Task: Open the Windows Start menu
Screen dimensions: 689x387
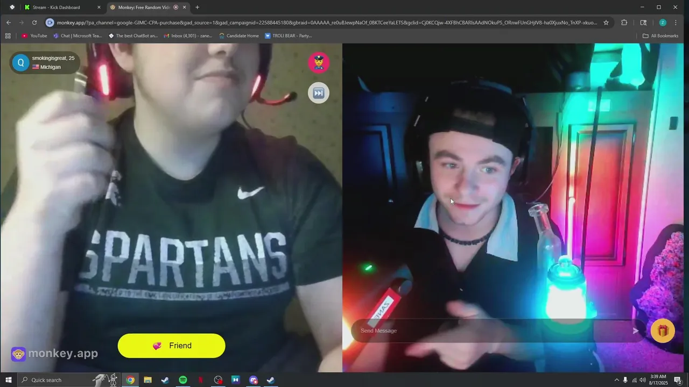Action: pyautogui.click(x=9, y=380)
